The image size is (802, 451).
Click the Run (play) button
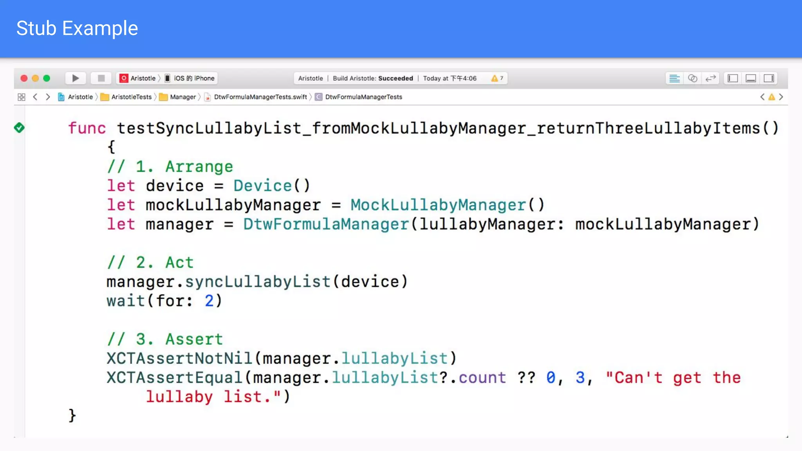pyautogui.click(x=75, y=78)
